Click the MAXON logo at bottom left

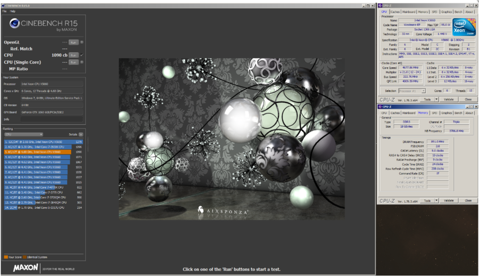click(x=26, y=267)
